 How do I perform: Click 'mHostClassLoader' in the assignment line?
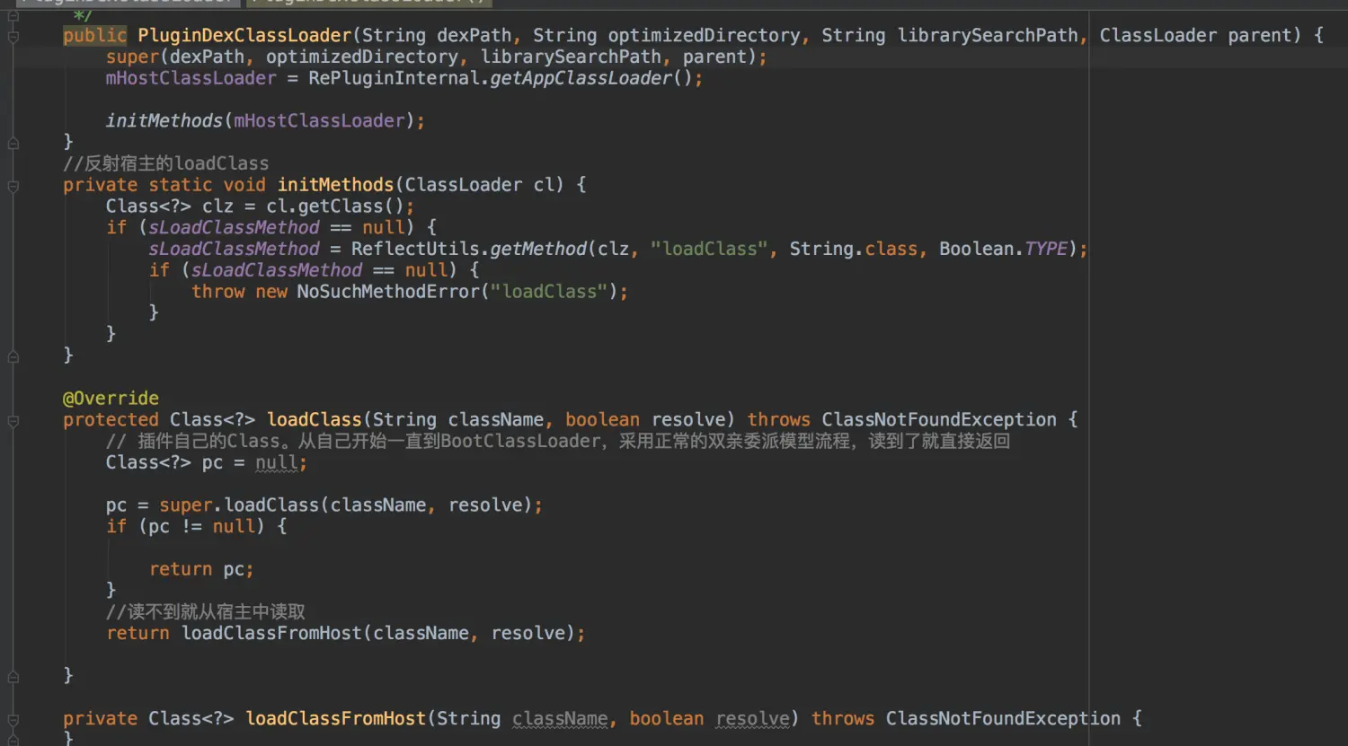coord(191,78)
